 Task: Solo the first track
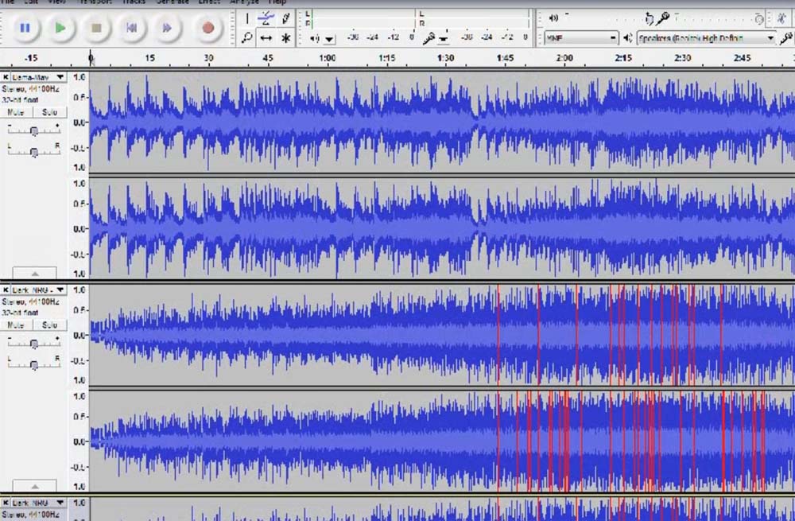pyautogui.click(x=49, y=112)
